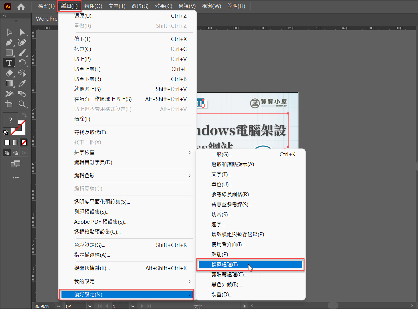Choose 檔案處理(F)... in preferences submenu
The image size is (418, 309).
click(x=250, y=264)
